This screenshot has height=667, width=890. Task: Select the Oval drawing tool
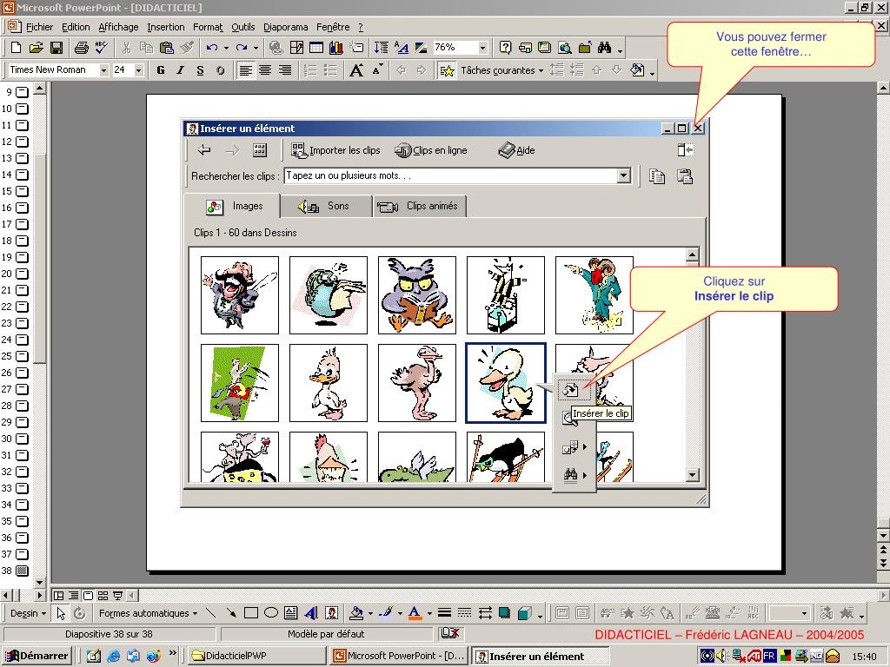[x=271, y=613]
